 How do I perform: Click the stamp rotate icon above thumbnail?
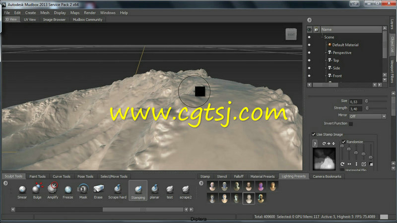click(324, 143)
